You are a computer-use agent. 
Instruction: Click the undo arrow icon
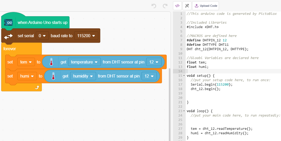pyautogui.click(x=154, y=6)
